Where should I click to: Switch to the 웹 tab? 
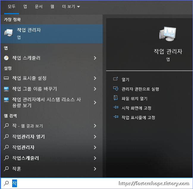52,7
